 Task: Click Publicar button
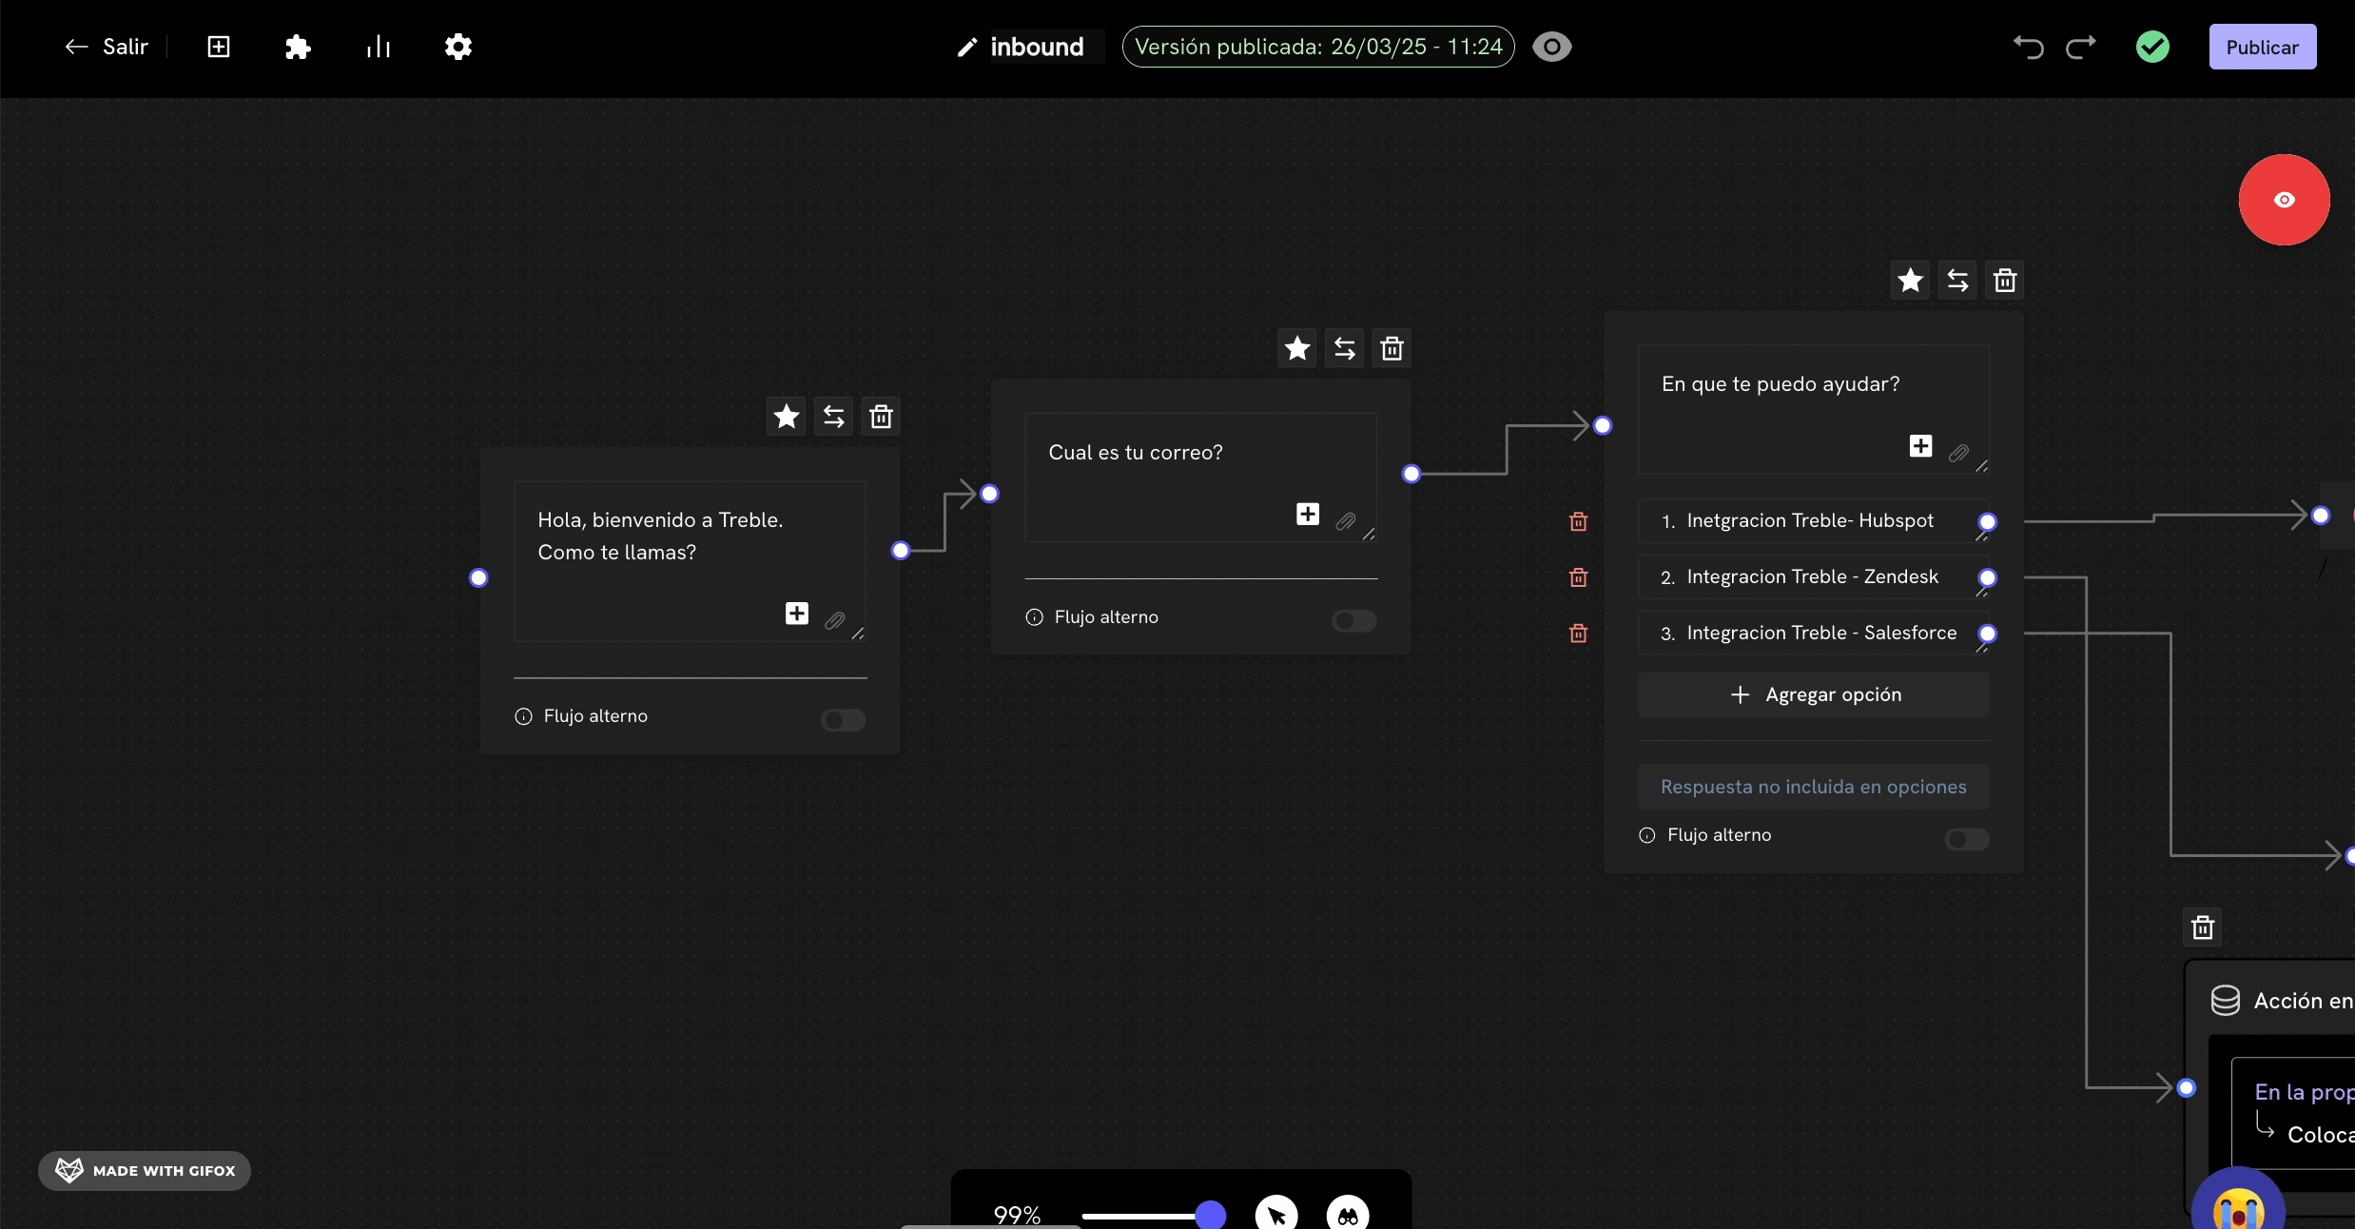tap(2262, 47)
